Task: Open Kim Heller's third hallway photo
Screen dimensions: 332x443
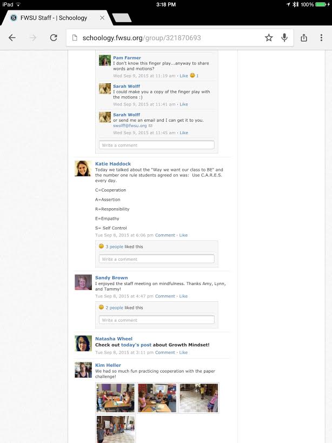Action: 199,398
